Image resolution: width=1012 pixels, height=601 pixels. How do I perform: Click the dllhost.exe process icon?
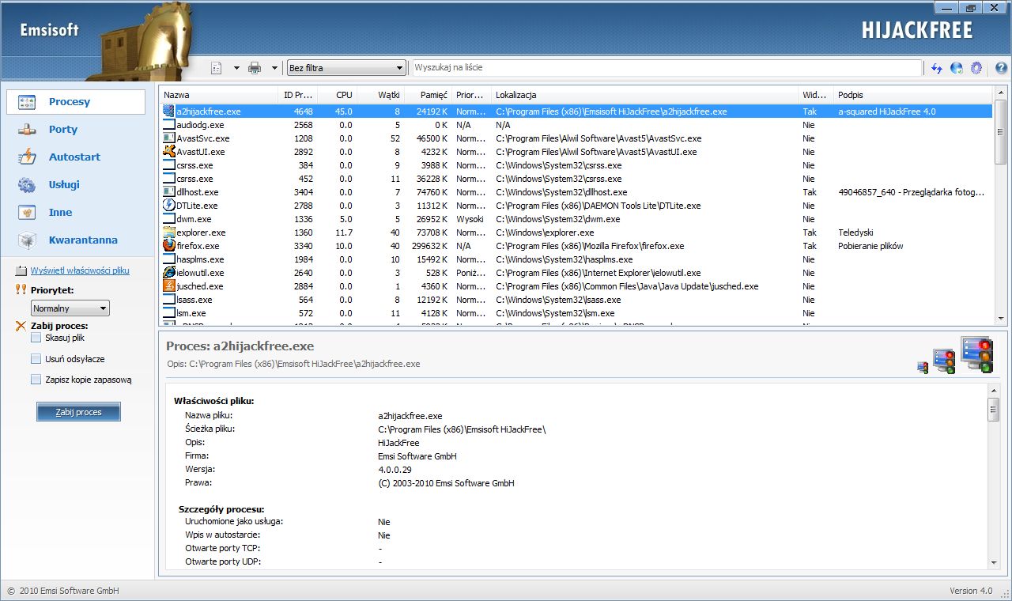pos(168,192)
